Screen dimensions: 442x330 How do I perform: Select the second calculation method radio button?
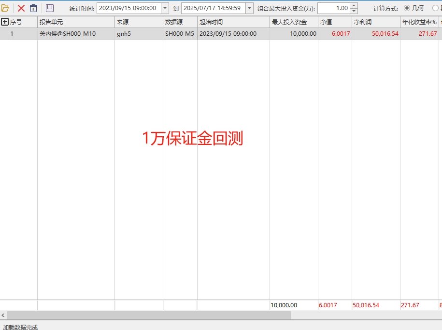[x=436, y=8]
